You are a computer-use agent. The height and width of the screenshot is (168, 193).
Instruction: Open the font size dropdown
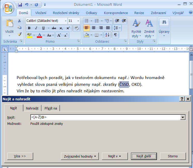pos(78,21)
